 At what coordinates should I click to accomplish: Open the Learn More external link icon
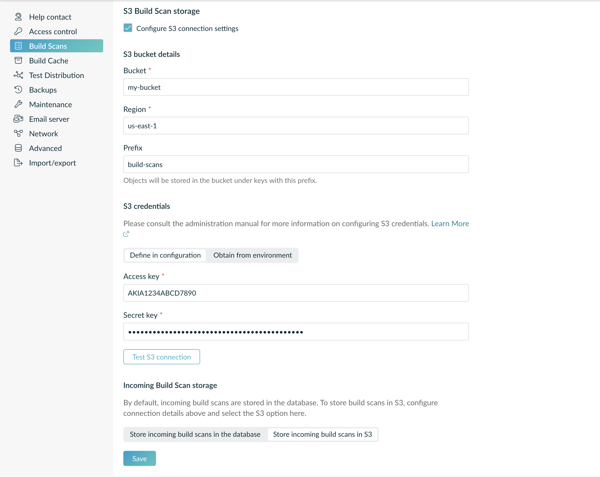click(126, 234)
